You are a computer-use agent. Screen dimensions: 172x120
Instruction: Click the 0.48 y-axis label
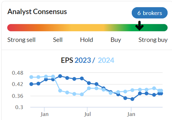(x=17, y=73)
